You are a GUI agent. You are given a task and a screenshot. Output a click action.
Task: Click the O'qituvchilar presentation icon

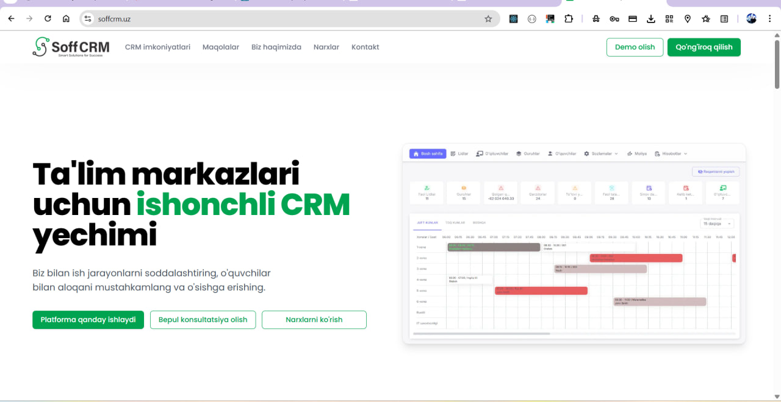click(x=479, y=154)
